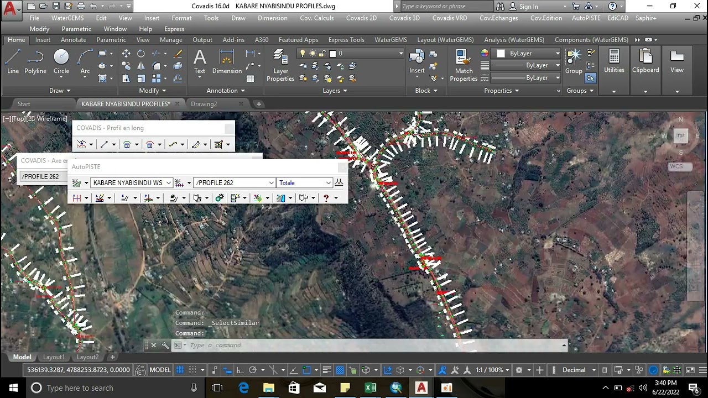Click the AutoPISTE help question mark icon
This screenshot has height=398, width=708.
click(x=326, y=198)
